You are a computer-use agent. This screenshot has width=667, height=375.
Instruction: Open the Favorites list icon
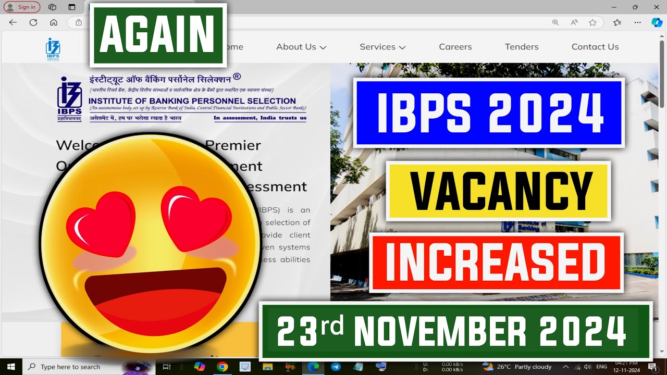617,22
